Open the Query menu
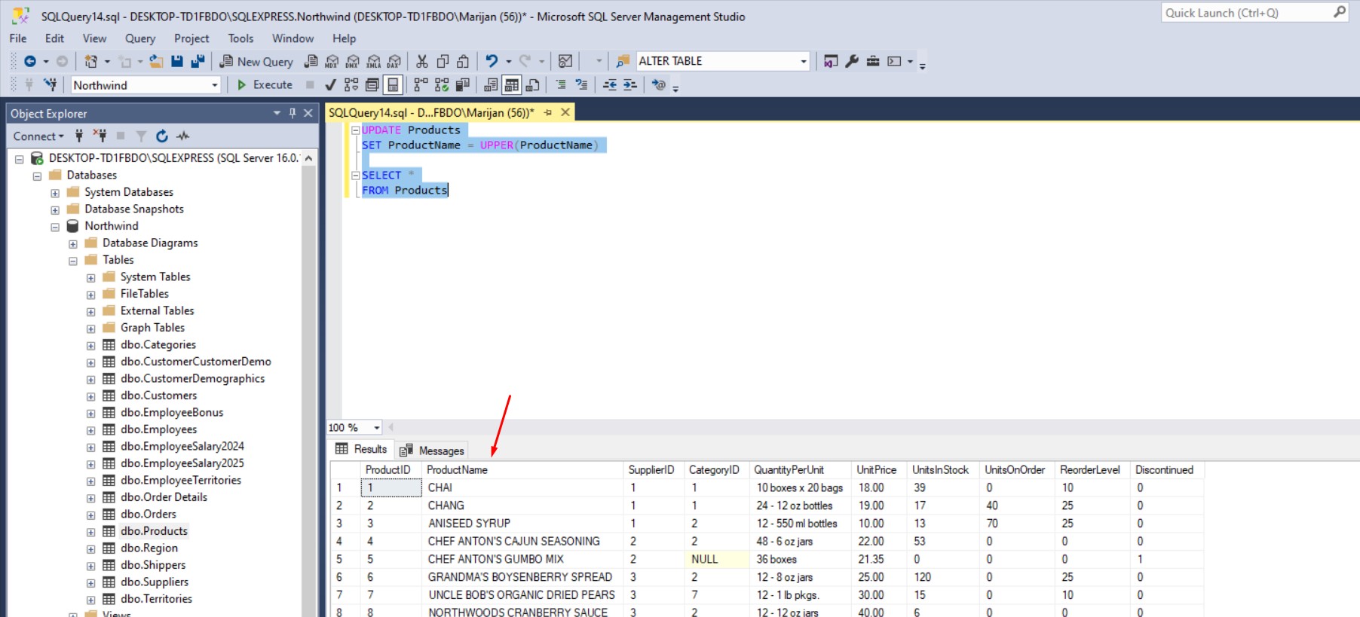 click(140, 38)
